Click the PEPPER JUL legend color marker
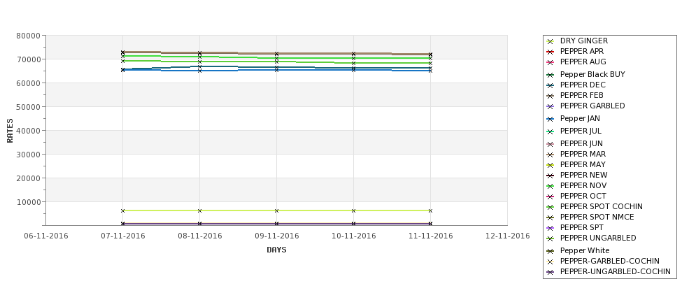 click(x=550, y=131)
